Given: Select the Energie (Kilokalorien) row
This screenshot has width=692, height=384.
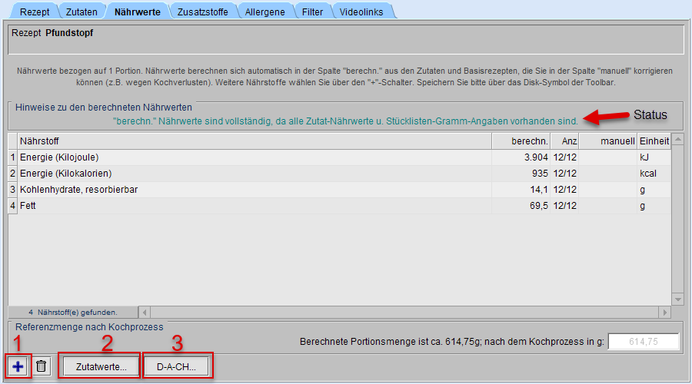Looking at the screenshot, I should pos(339,174).
